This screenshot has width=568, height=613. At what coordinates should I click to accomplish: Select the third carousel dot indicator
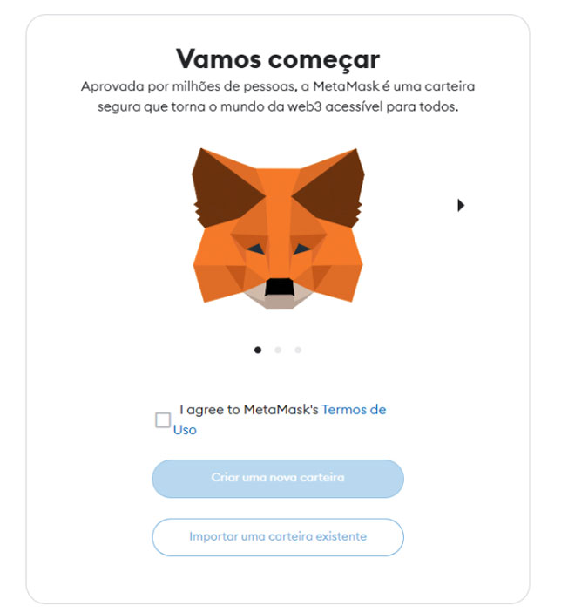298,350
